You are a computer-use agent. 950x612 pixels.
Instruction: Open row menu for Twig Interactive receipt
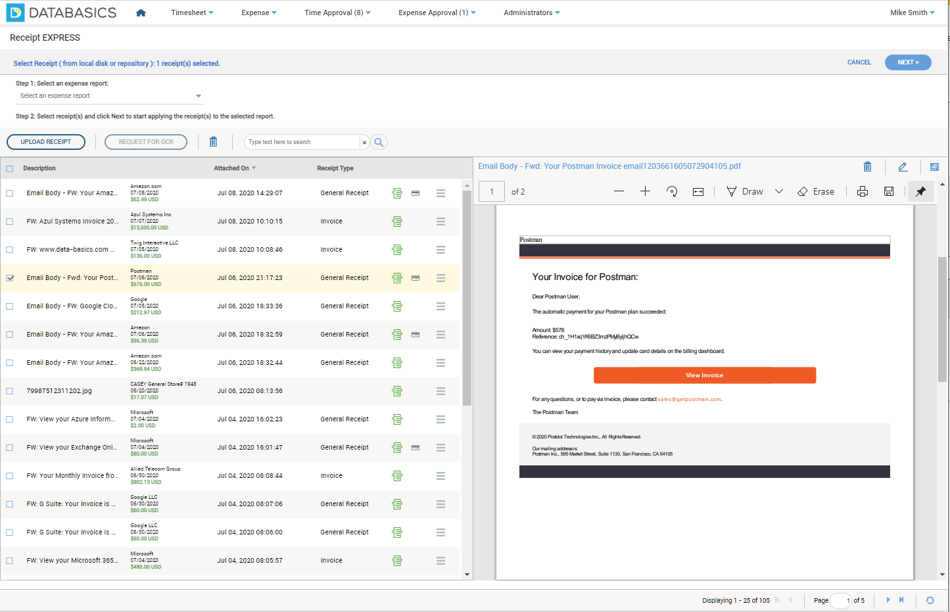[x=440, y=250]
